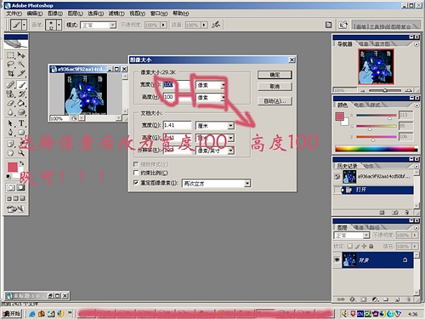The width and height of the screenshot is (425, 319).
Task: Select the Rectangular Marquee tool
Action: 10,55
